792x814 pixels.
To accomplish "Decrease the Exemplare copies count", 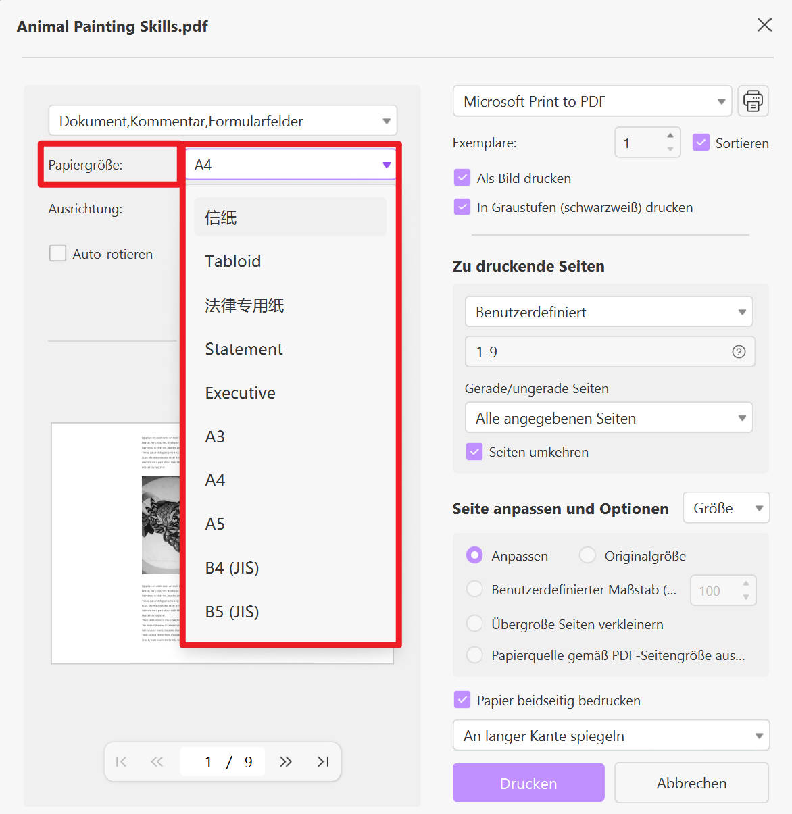I will (670, 149).
